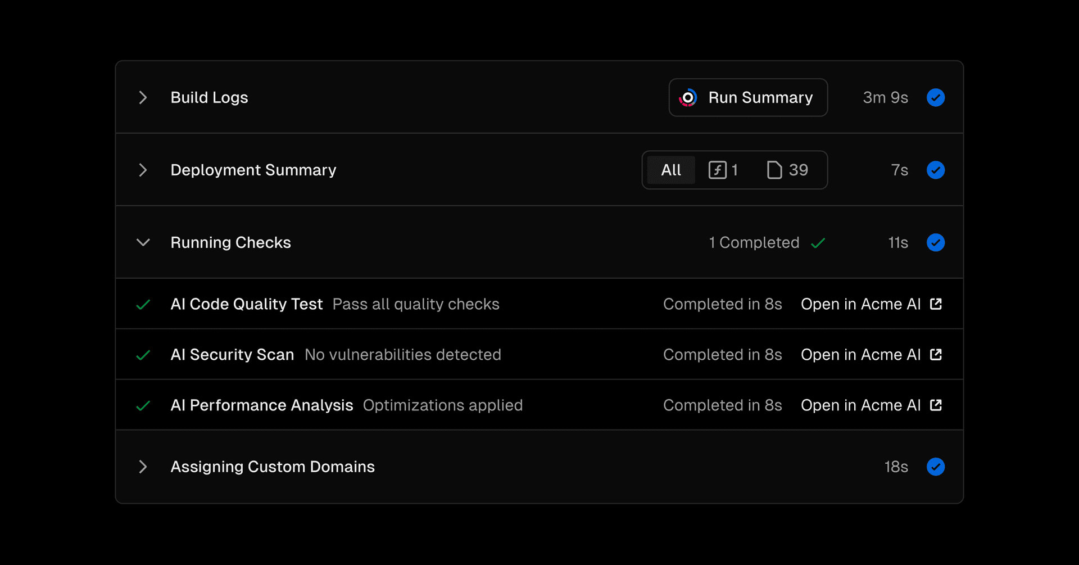Open AI Performance Analysis in Acme AI
This screenshot has height=565, width=1079.
coord(860,405)
